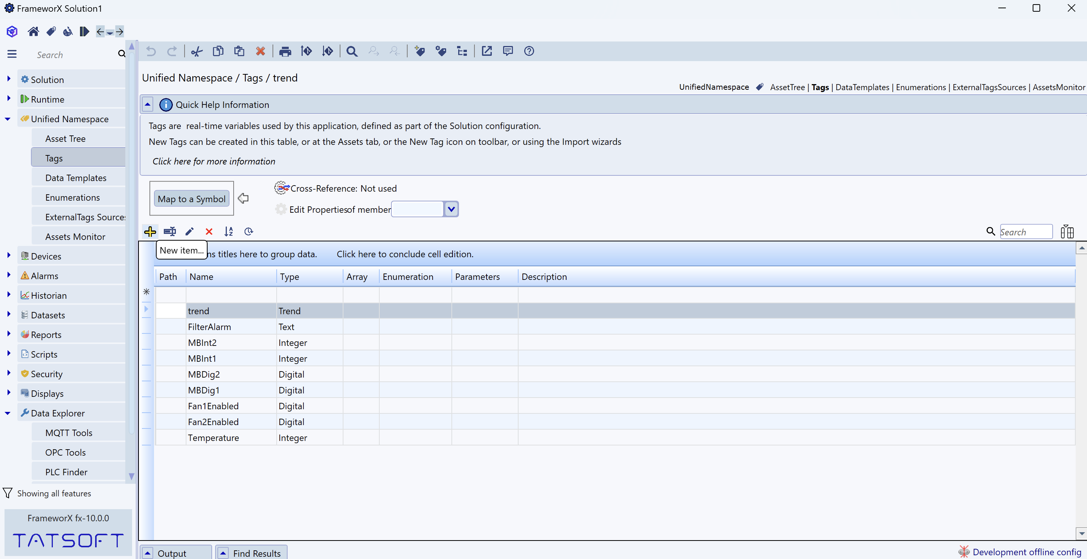Click the tag icon in top bar
Viewport: 1087px width, 559px height.
[x=51, y=31]
